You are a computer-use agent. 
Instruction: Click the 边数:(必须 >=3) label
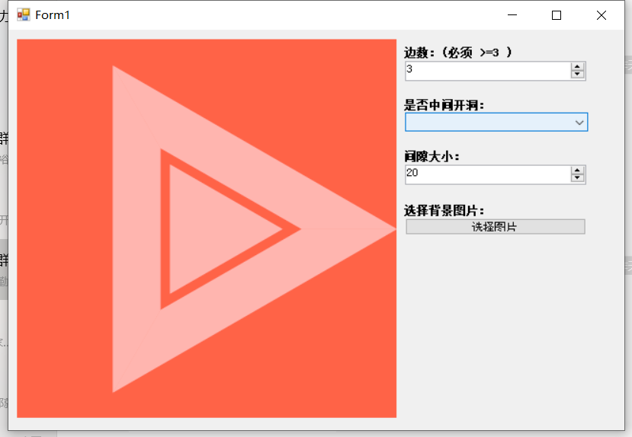pyautogui.click(x=458, y=53)
